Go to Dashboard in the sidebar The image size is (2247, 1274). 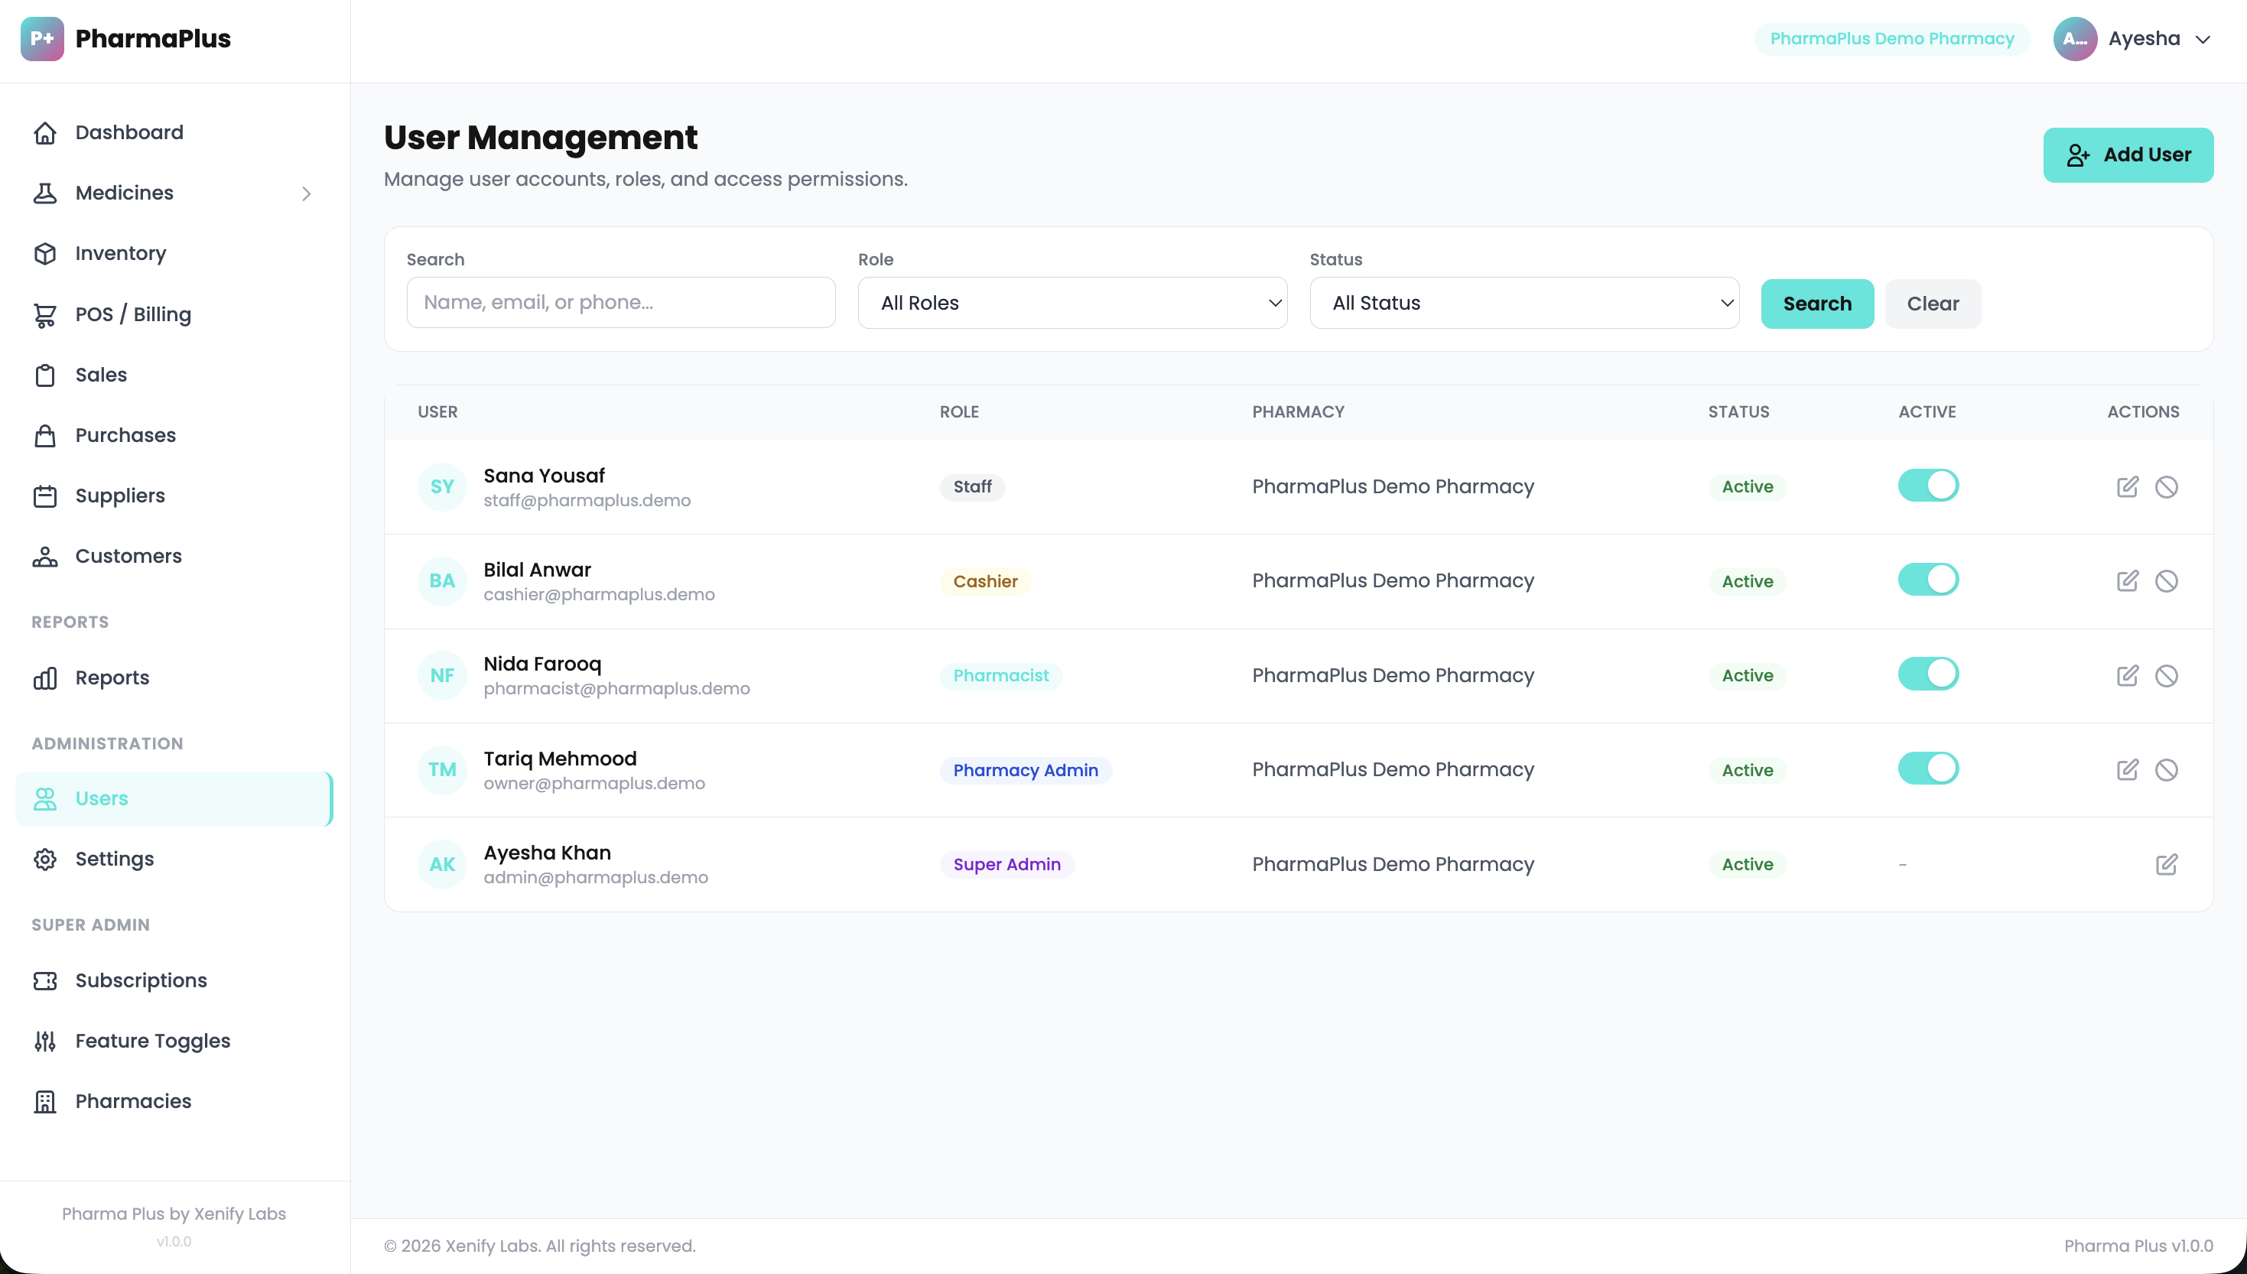174,132
